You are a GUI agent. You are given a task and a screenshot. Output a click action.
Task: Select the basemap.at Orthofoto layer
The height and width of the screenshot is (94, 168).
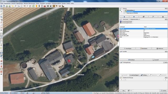tap(132, 13)
